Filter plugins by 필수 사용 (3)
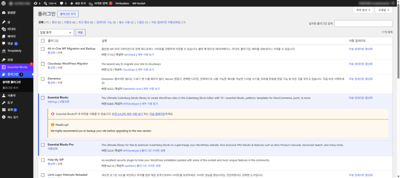 click(x=126, y=22)
